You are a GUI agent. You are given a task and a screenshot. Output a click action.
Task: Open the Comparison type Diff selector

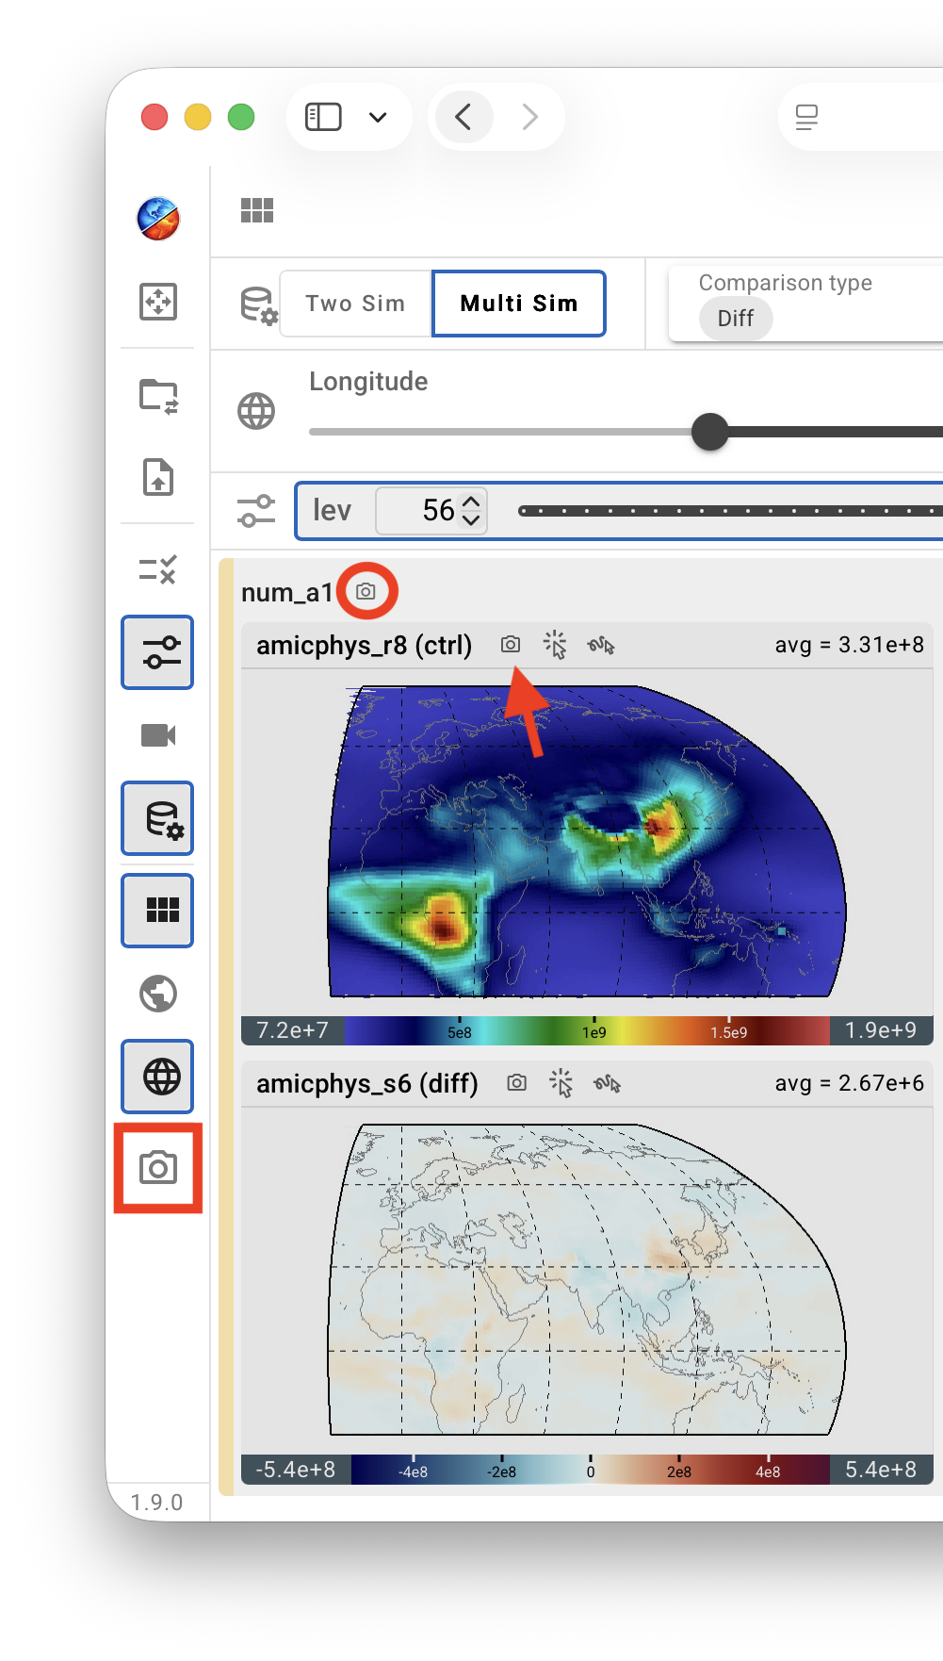point(736,319)
